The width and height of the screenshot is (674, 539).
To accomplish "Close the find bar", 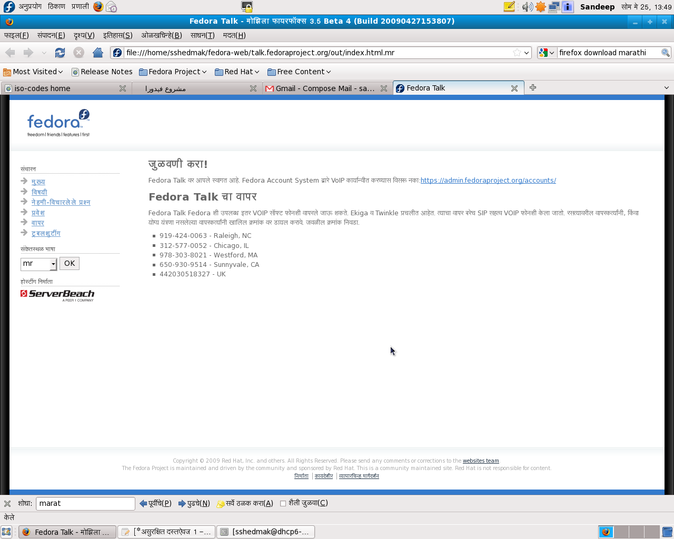I will 7,503.
